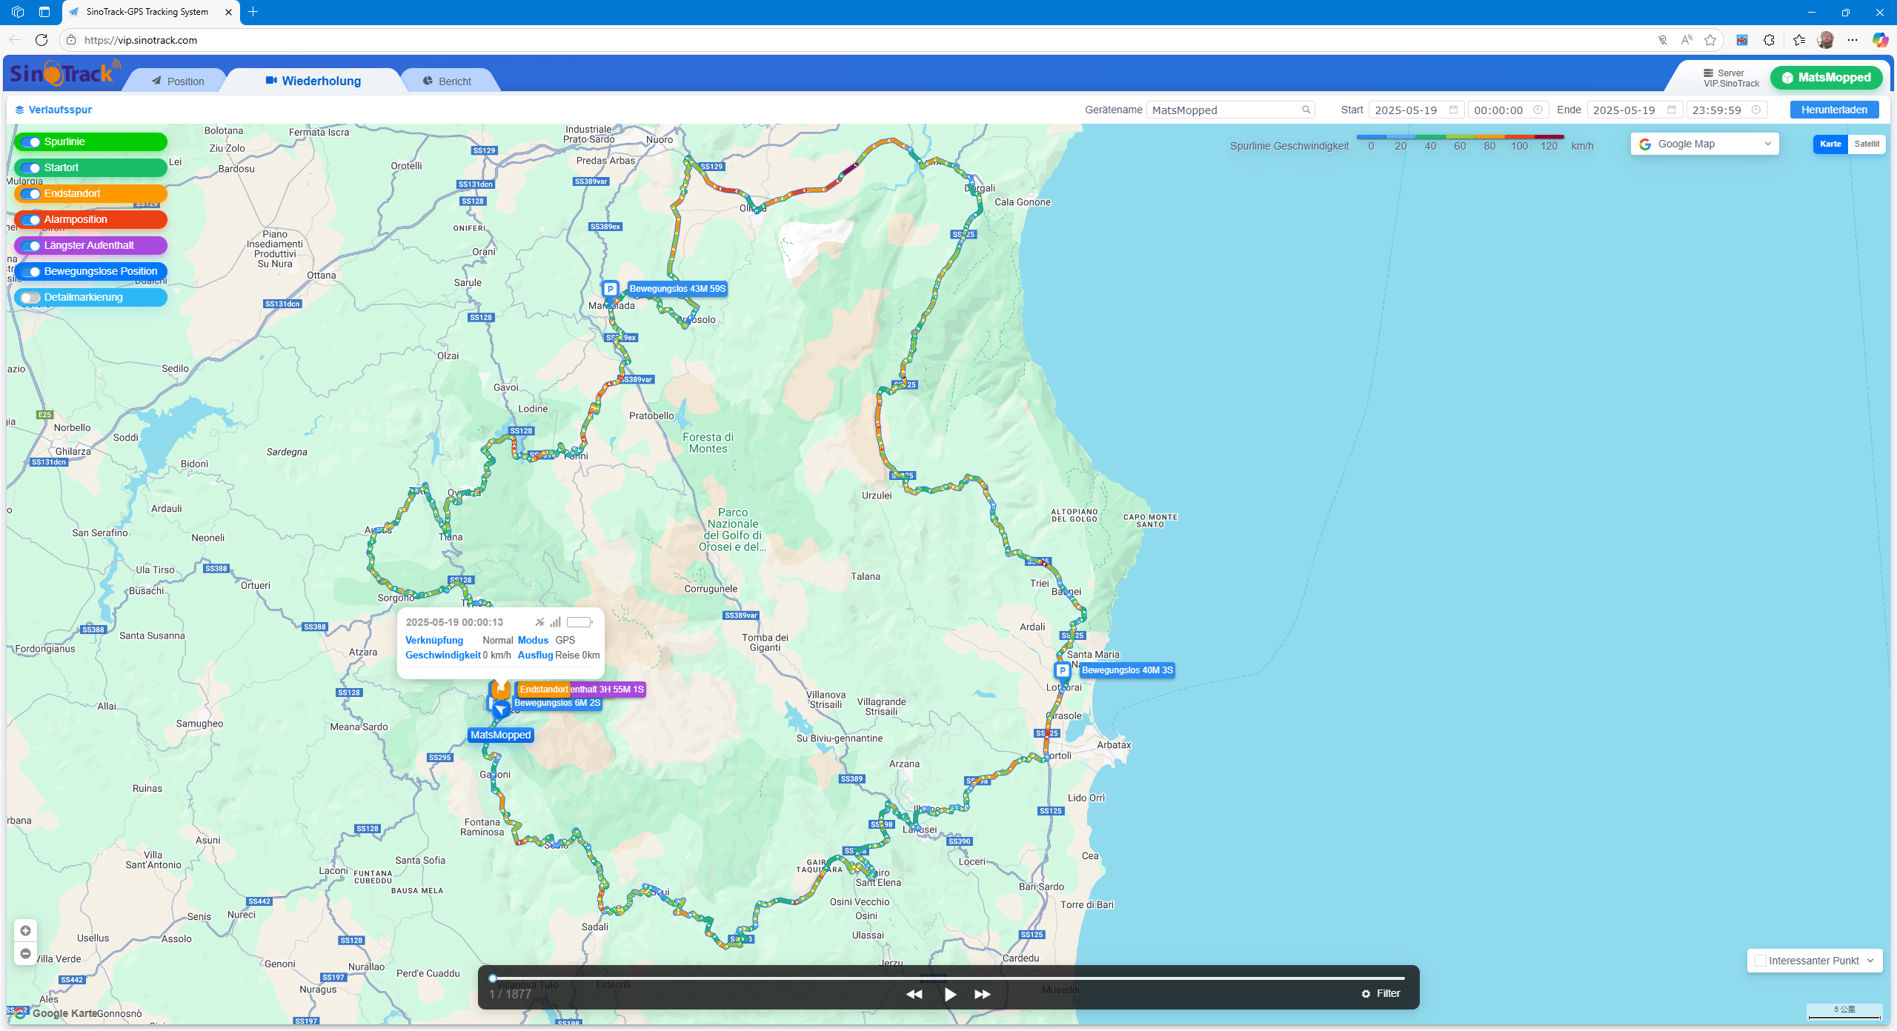Open the Bericht tab
The image size is (1897, 1031).
tap(447, 81)
